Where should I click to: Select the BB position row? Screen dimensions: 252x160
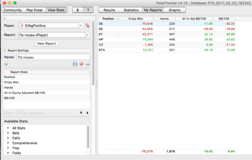[167, 29]
